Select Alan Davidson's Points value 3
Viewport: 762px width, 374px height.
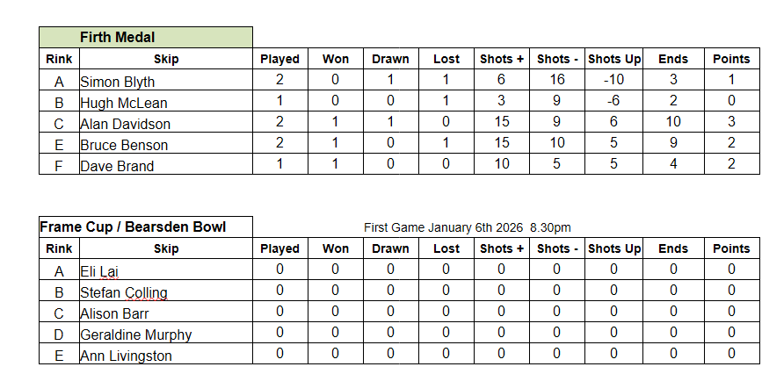coord(731,123)
